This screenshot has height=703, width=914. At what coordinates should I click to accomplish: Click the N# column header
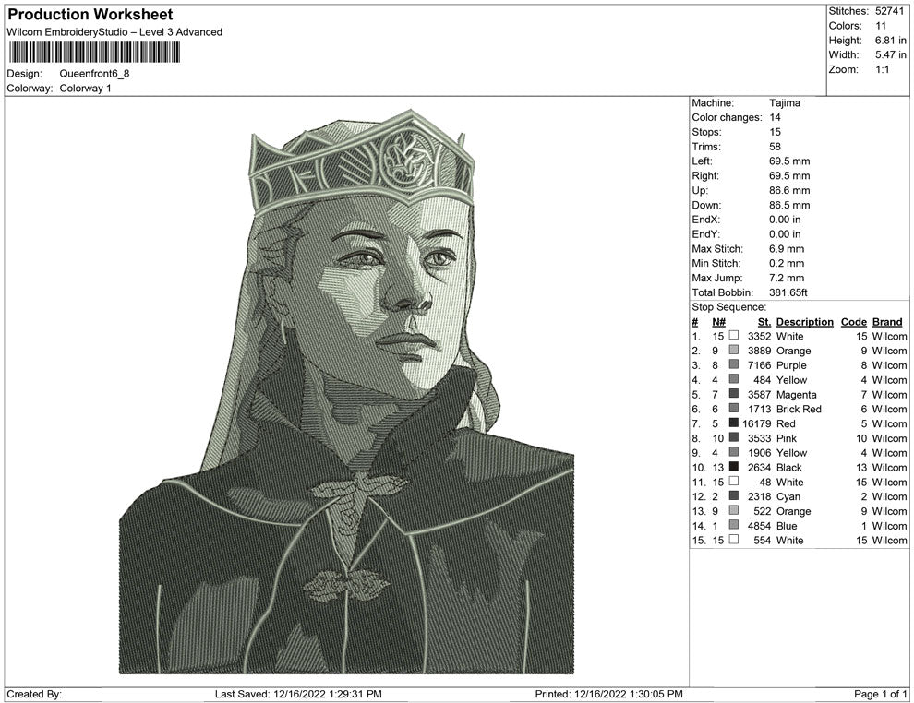[718, 322]
